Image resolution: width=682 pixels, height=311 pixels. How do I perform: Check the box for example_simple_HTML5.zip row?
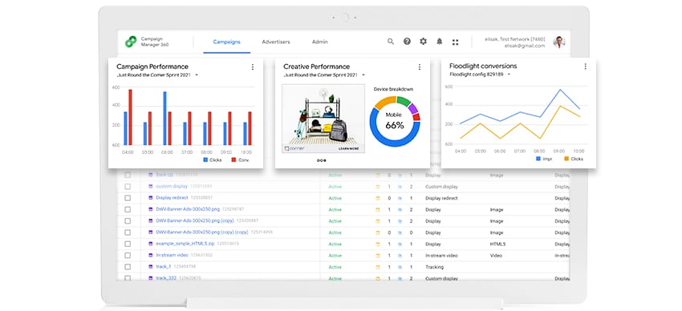coord(128,244)
